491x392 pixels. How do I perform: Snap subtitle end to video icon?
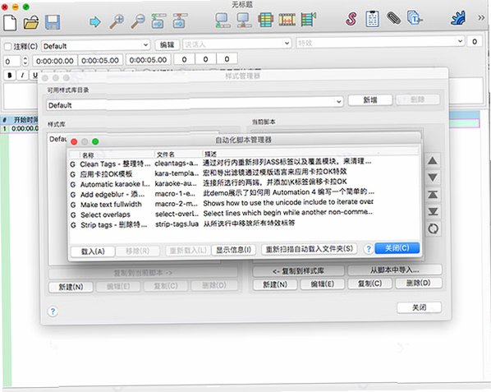(x=243, y=21)
